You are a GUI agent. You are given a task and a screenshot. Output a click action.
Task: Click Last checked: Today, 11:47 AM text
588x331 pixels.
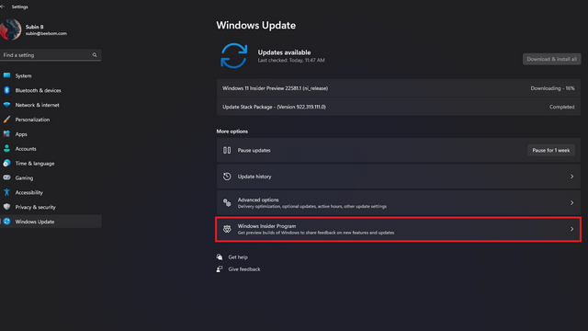tap(291, 60)
